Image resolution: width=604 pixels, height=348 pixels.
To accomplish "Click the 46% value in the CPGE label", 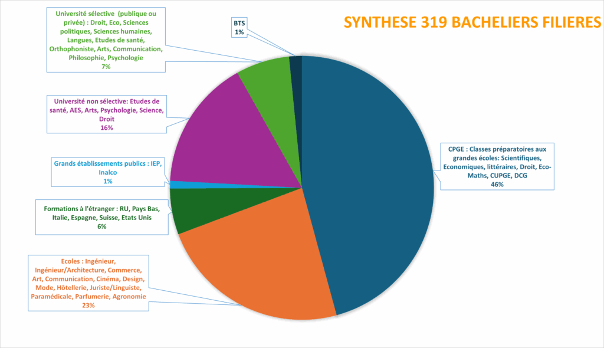I will click(x=497, y=185).
